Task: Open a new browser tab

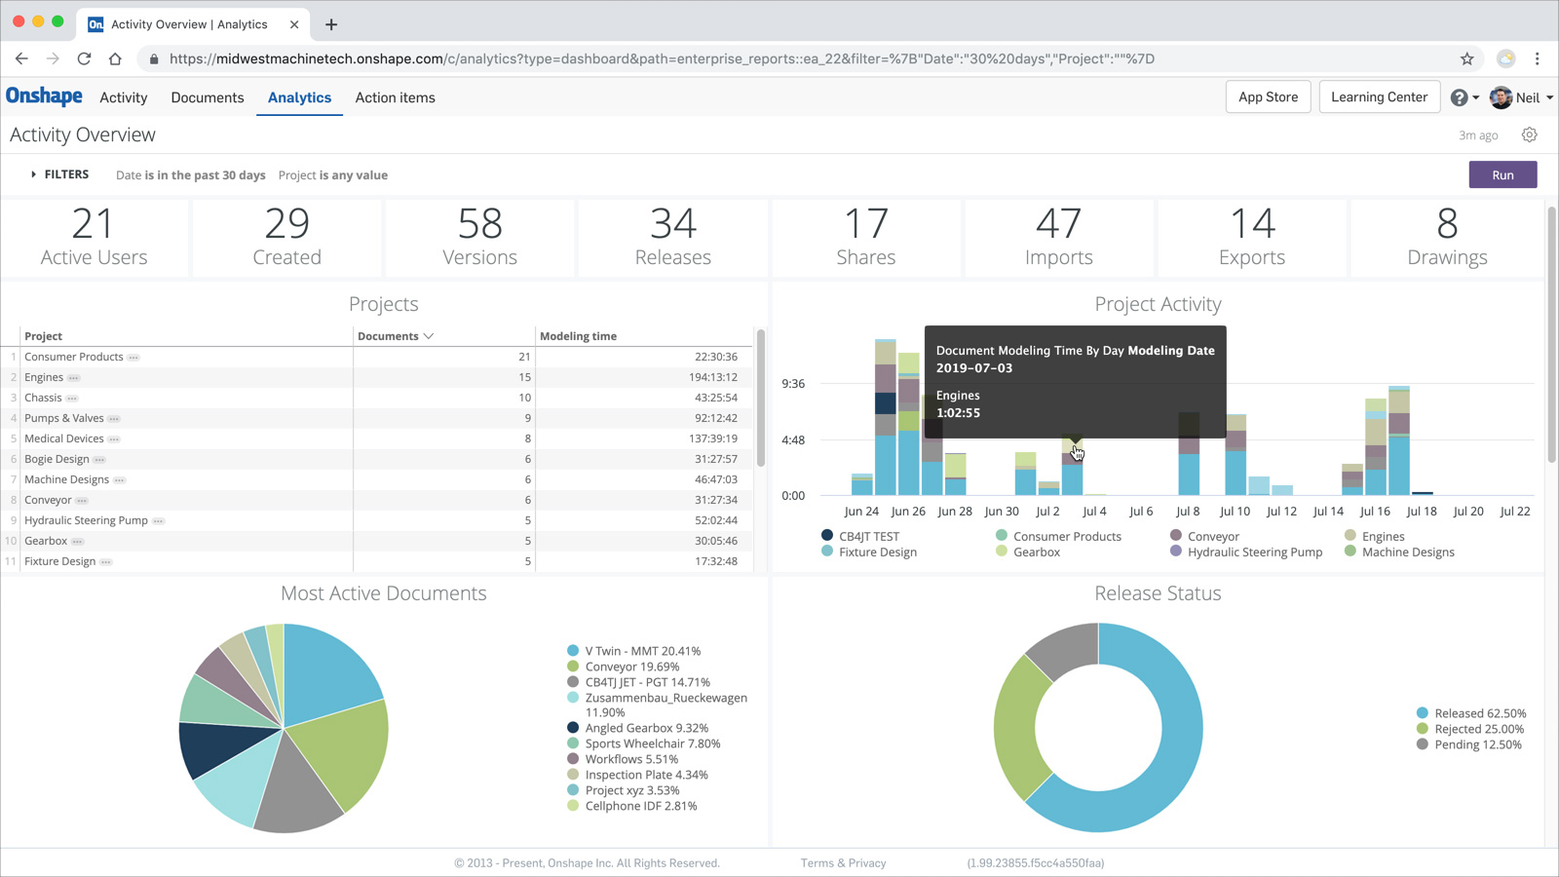Action: point(331,24)
